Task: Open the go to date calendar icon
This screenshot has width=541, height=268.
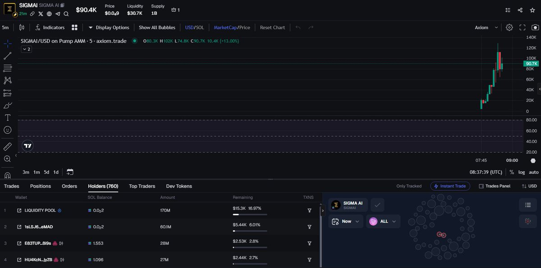Action: 70,172
